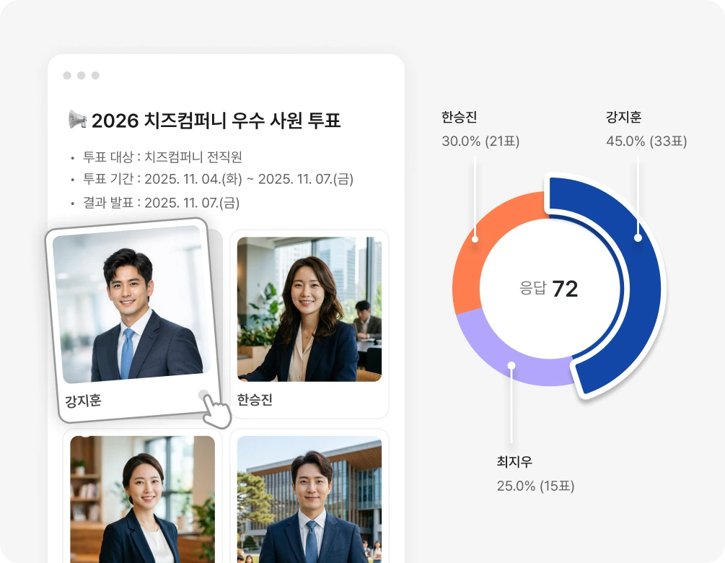Toggle selection of the 한승진 candidate card

(309, 323)
